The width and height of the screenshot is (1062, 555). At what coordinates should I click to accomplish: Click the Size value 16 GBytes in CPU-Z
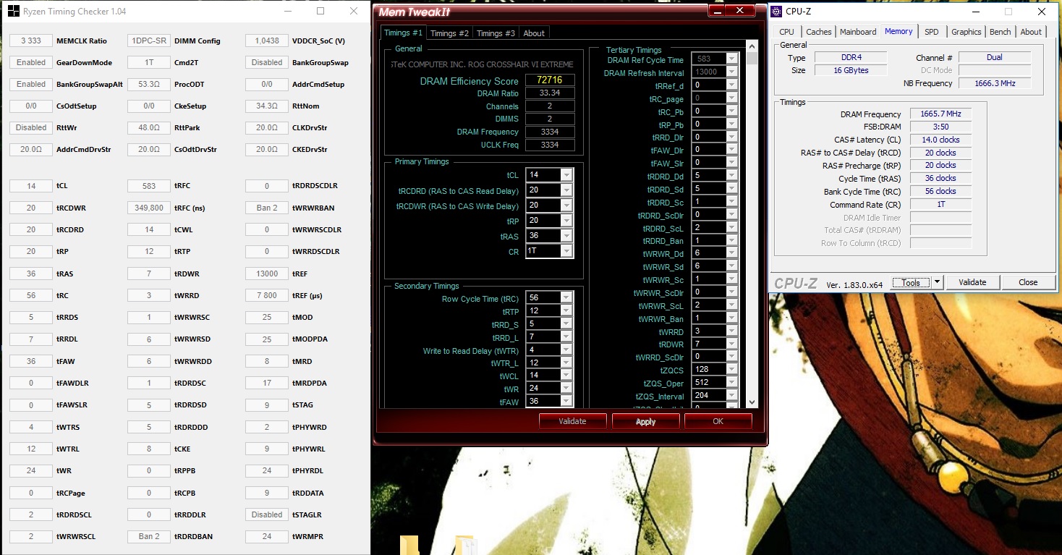(850, 70)
